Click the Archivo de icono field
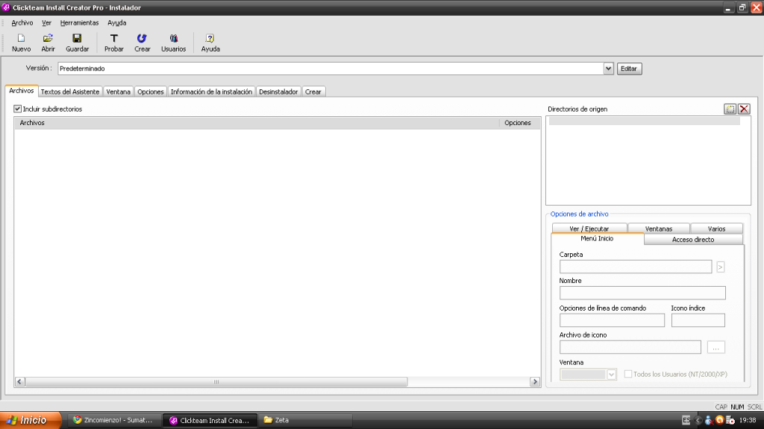Image resolution: width=764 pixels, height=429 pixels. tap(630, 347)
